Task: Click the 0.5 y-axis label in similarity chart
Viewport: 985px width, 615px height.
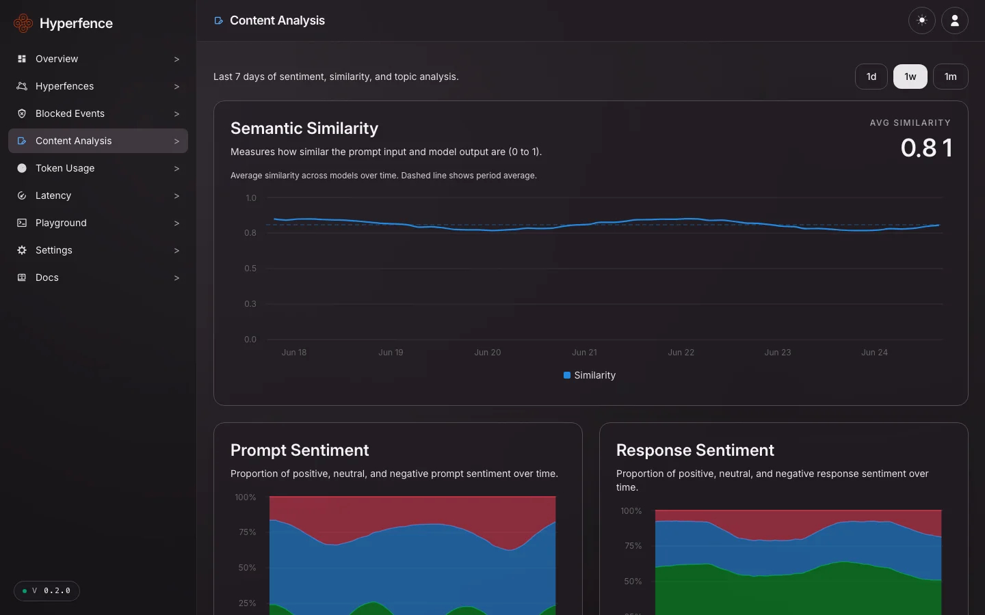Action: click(250, 269)
